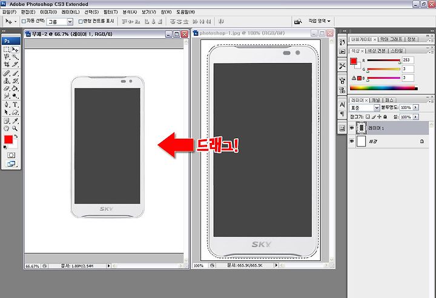Select the Blur tool
The image size is (436, 298).
pyautogui.click(x=7, y=96)
